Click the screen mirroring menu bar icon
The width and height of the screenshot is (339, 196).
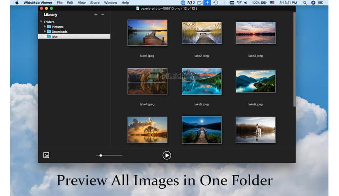point(200,2)
